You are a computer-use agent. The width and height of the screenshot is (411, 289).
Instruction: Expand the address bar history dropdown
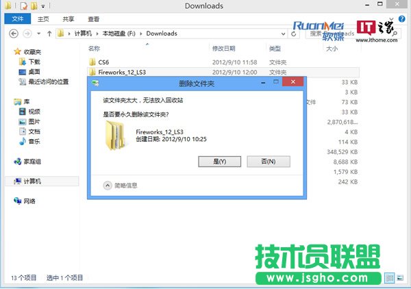click(x=283, y=34)
